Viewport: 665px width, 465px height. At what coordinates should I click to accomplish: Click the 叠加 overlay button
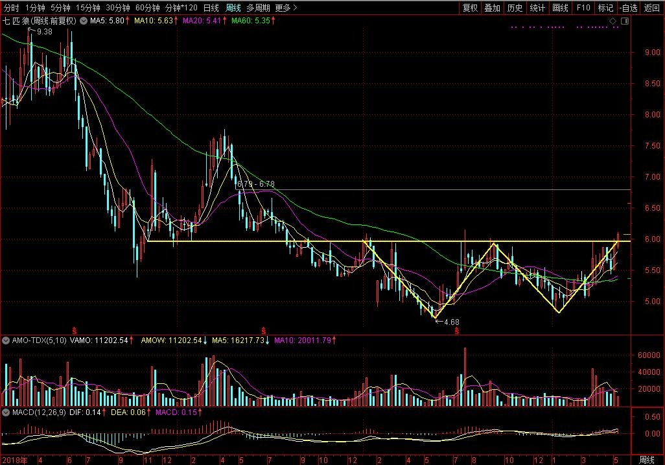[492, 8]
